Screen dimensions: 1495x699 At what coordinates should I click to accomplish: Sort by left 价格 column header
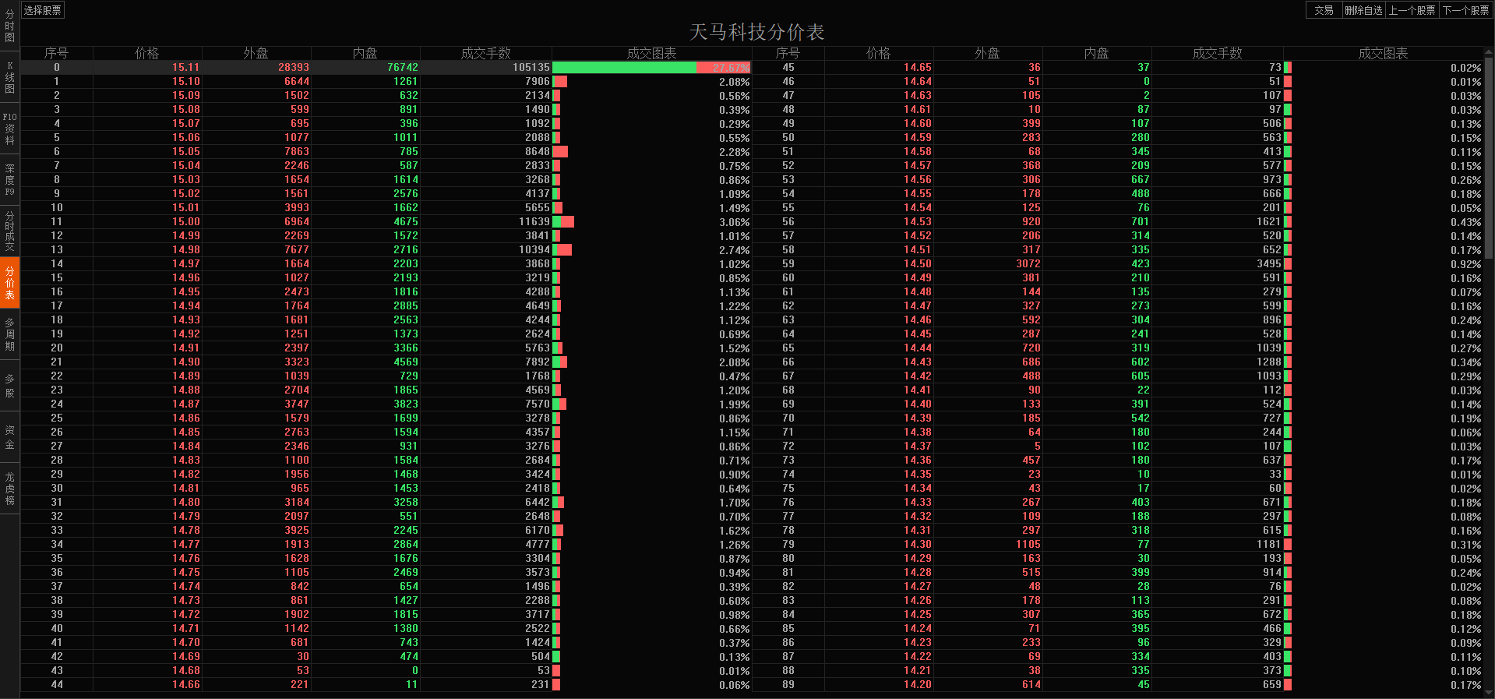click(x=146, y=53)
